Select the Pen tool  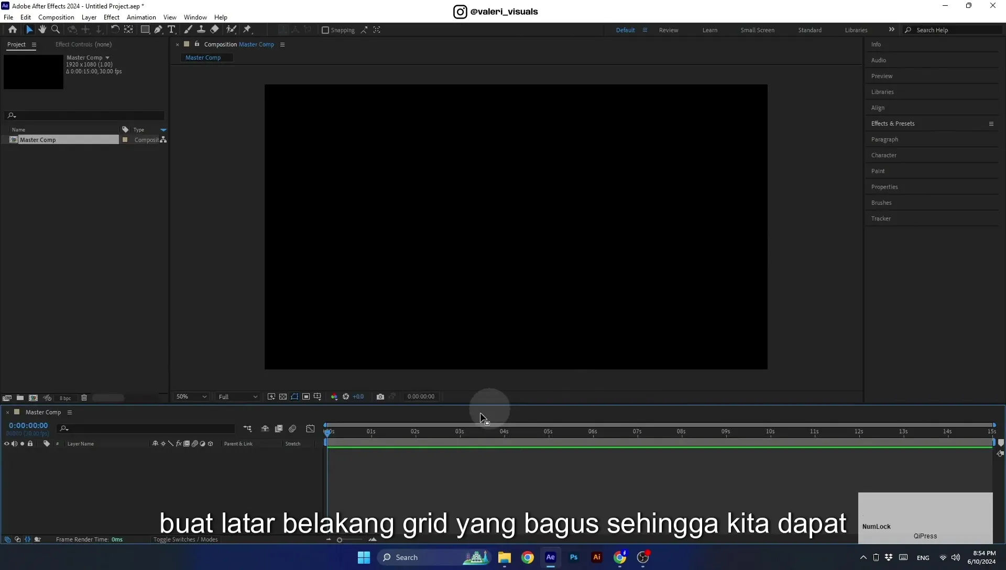[x=158, y=30]
